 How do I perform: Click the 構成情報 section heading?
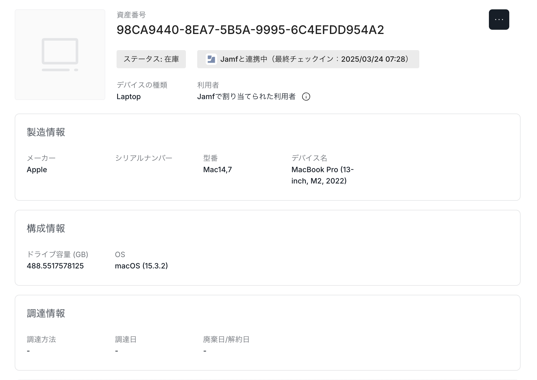pyautogui.click(x=46, y=229)
